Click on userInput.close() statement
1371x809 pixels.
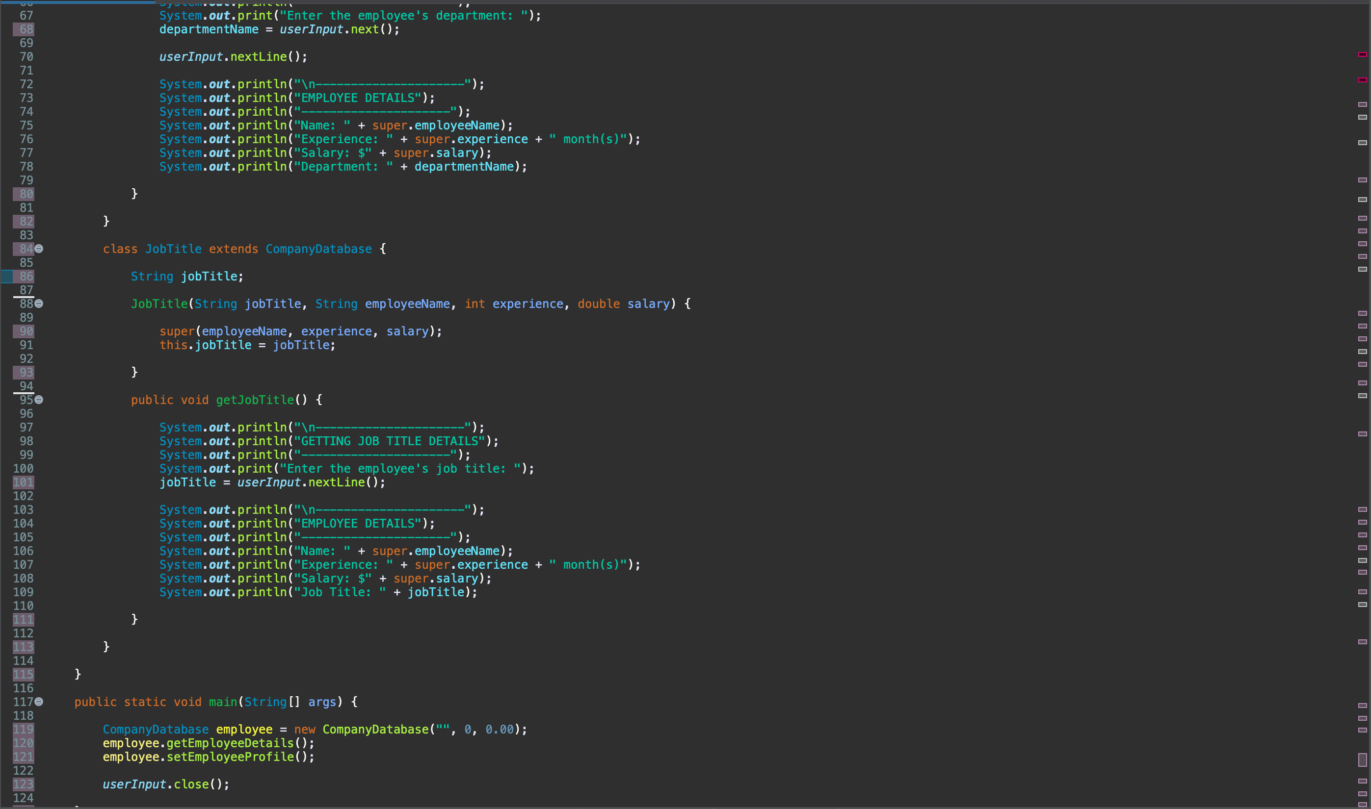click(165, 784)
